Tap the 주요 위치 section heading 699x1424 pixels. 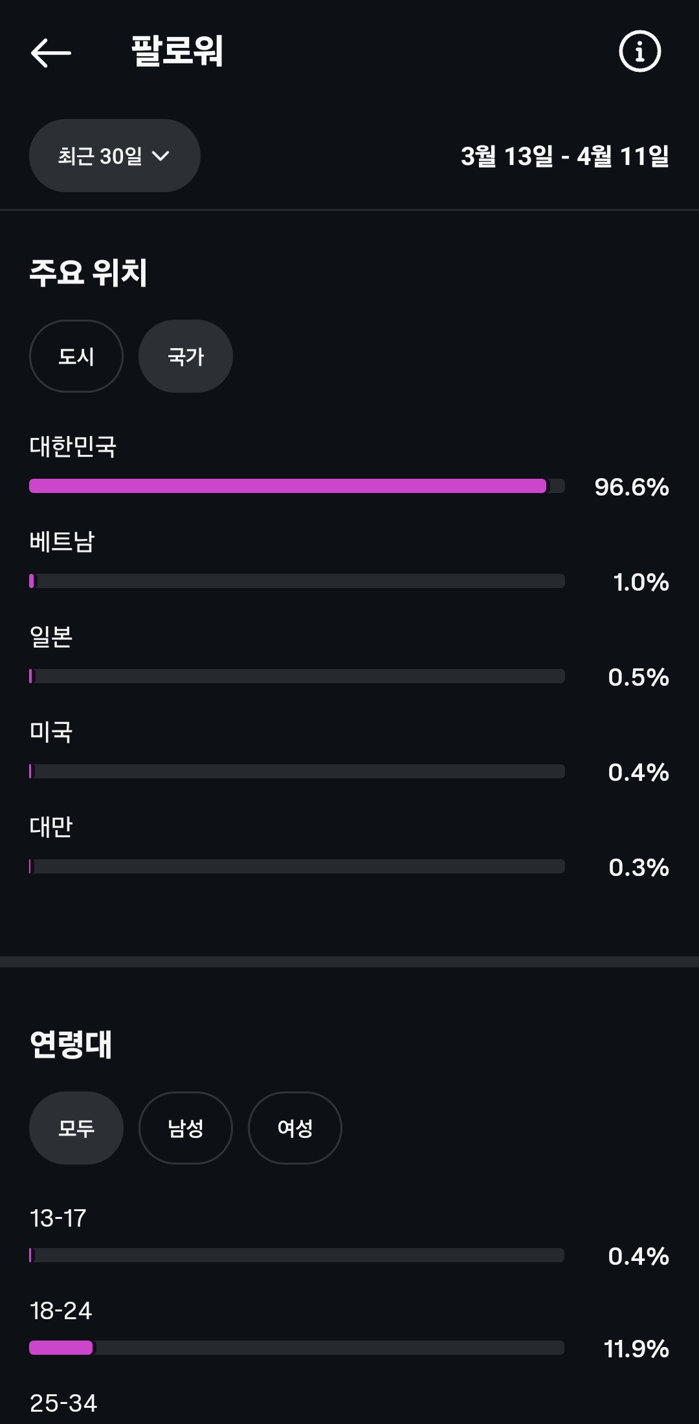click(89, 272)
